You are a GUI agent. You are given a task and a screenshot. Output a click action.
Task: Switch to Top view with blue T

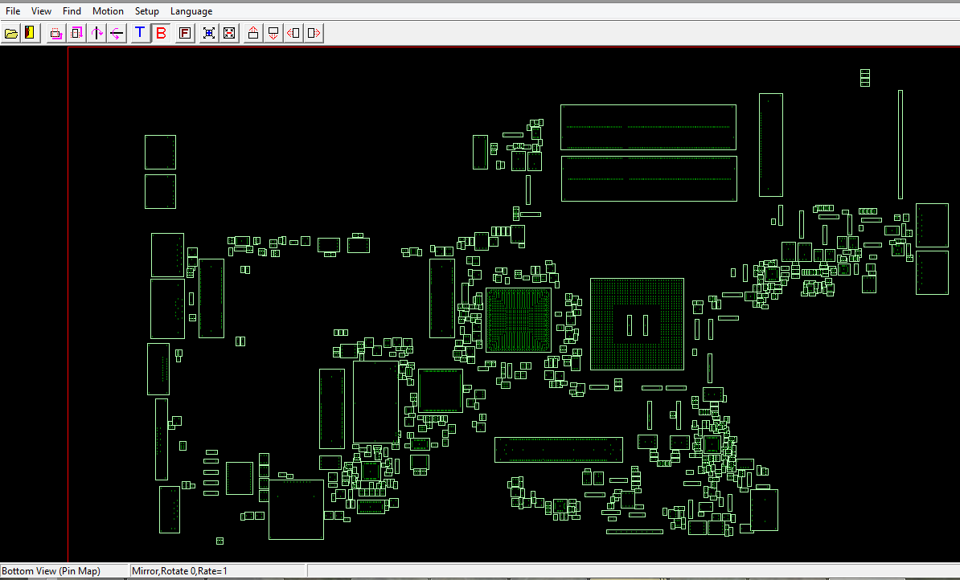(140, 33)
